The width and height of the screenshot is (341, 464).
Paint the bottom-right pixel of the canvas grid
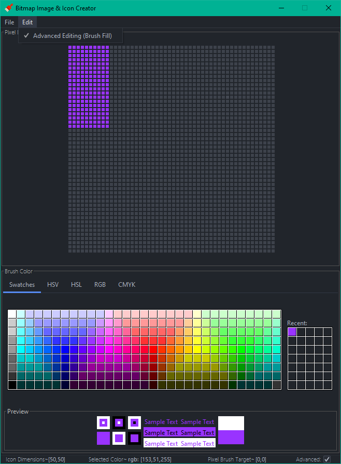coord(273,251)
